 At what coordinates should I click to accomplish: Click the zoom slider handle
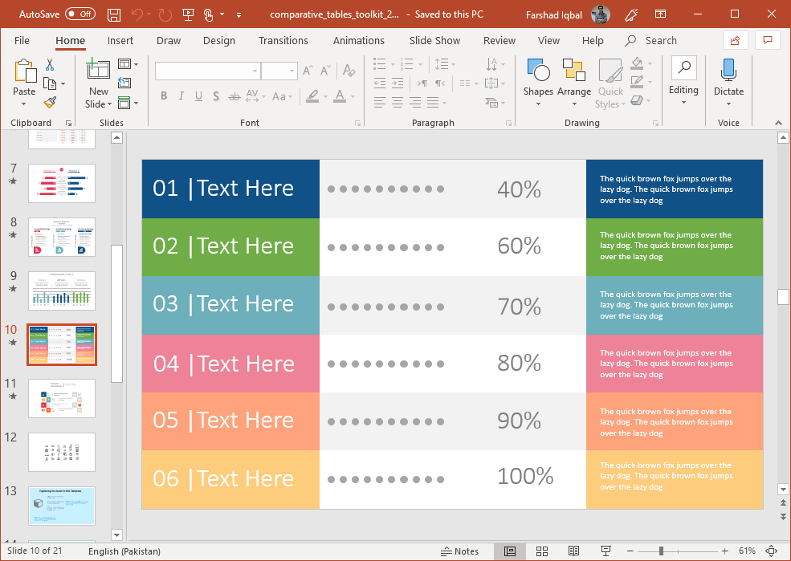click(x=661, y=551)
